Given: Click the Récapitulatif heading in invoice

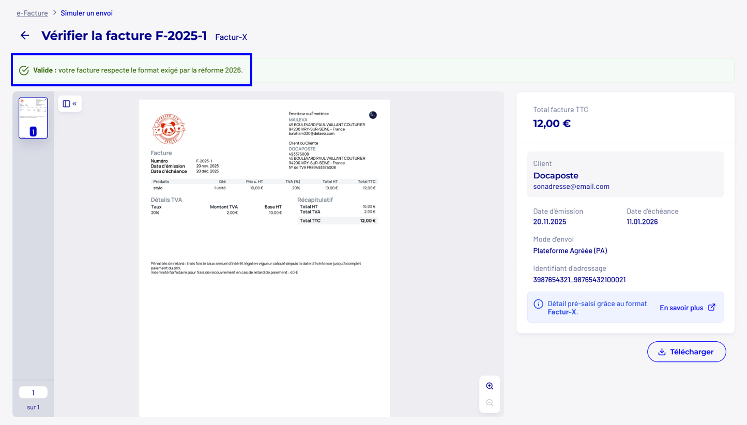Looking at the screenshot, I should pos(315,200).
